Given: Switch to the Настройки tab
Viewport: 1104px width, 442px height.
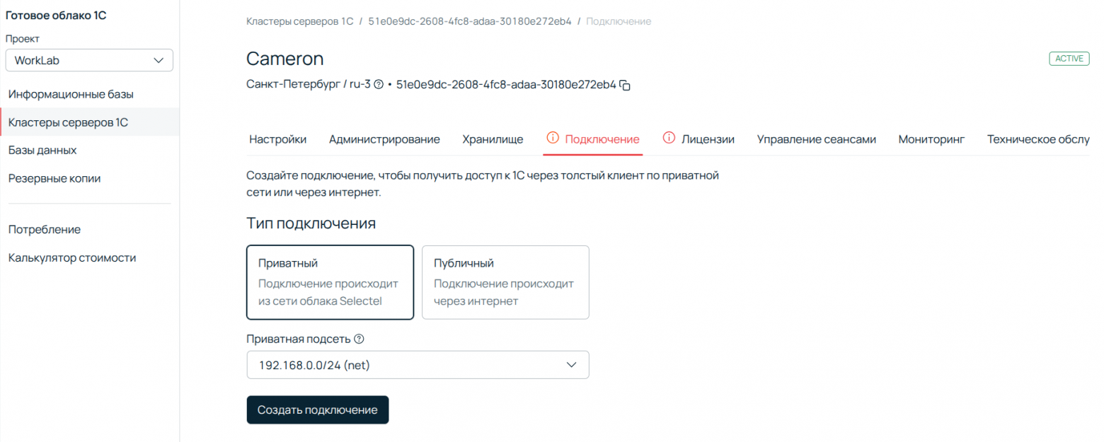Looking at the screenshot, I should tap(278, 139).
